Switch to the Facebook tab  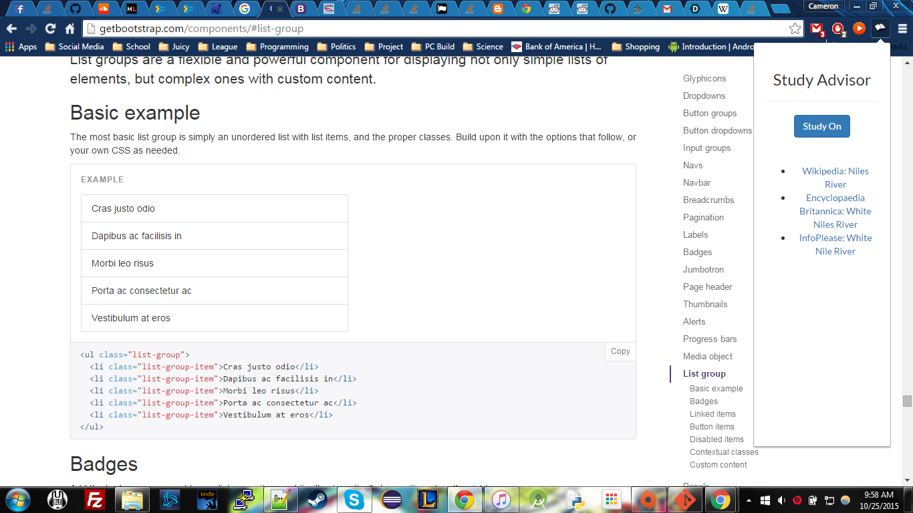pos(20,9)
